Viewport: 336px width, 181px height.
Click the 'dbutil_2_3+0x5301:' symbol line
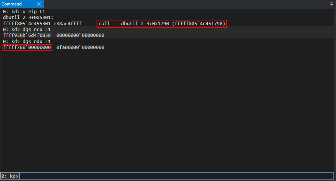[28, 18]
